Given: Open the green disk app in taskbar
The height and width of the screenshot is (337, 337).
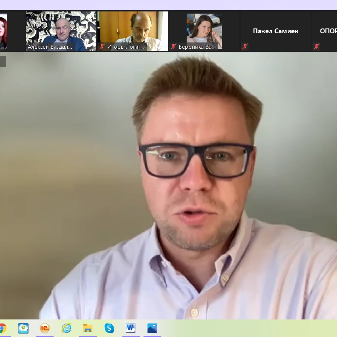Looking at the screenshot, I should tap(23, 328).
